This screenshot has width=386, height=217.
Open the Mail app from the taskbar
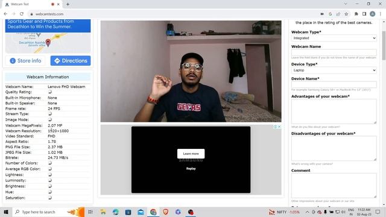[141, 212]
